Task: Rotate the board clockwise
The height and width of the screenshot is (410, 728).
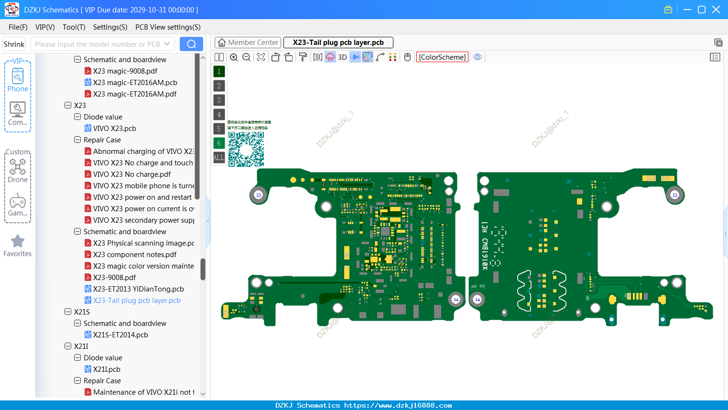Action: [x=288, y=57]
